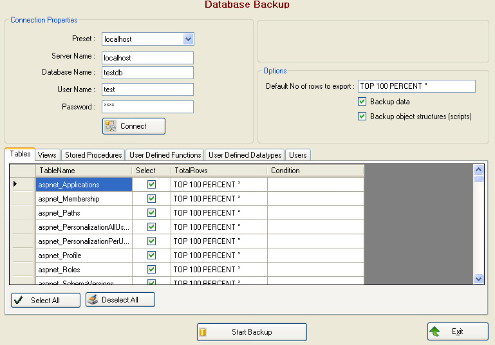Click the Select column header
This screenshot has width=495, height=345.
pos(151,171)
